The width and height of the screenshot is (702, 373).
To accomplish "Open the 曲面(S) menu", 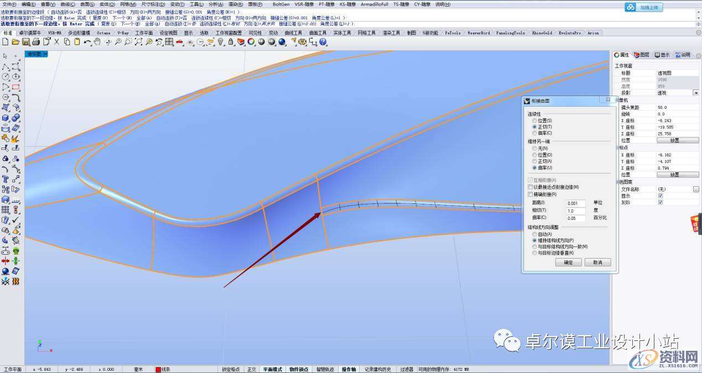I will 87,4.
